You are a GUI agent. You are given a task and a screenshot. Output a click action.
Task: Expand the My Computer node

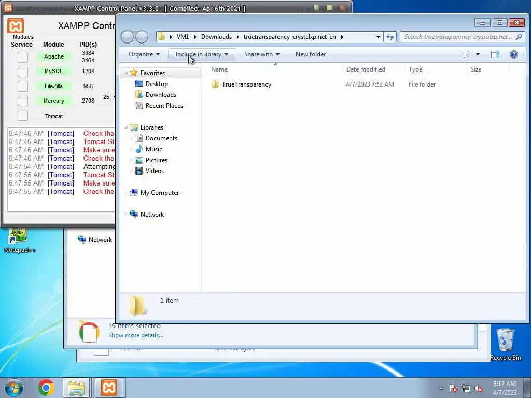tap(125, 193)
